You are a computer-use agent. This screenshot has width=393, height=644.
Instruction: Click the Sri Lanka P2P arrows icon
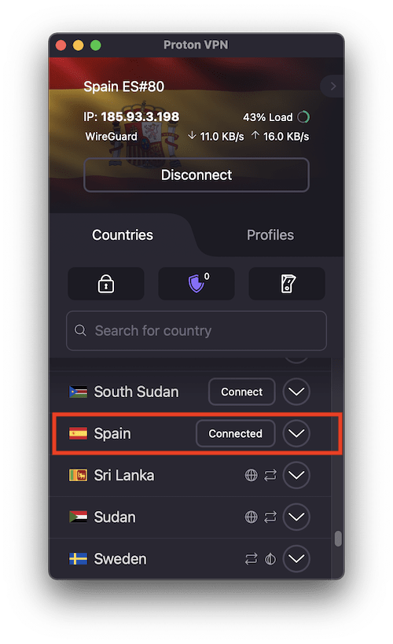point(270,475)
